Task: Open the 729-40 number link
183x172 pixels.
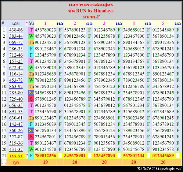Action: 16,99
